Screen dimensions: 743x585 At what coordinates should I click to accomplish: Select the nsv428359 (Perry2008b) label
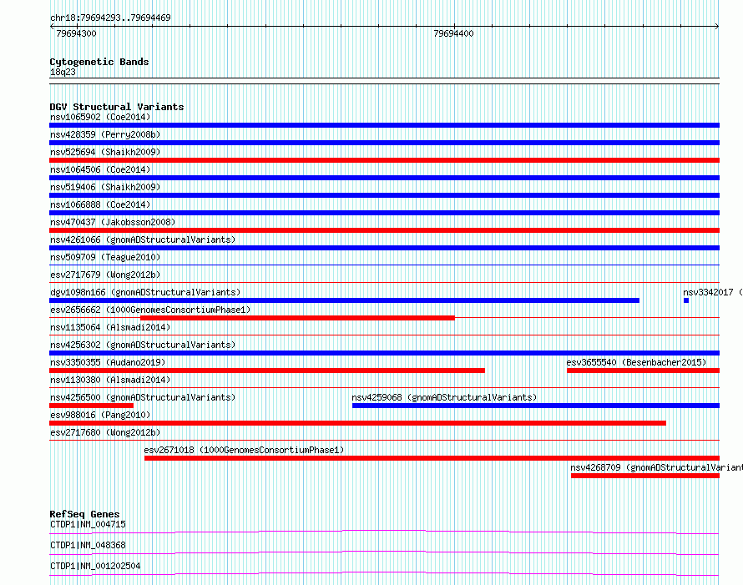coord(105,134)
